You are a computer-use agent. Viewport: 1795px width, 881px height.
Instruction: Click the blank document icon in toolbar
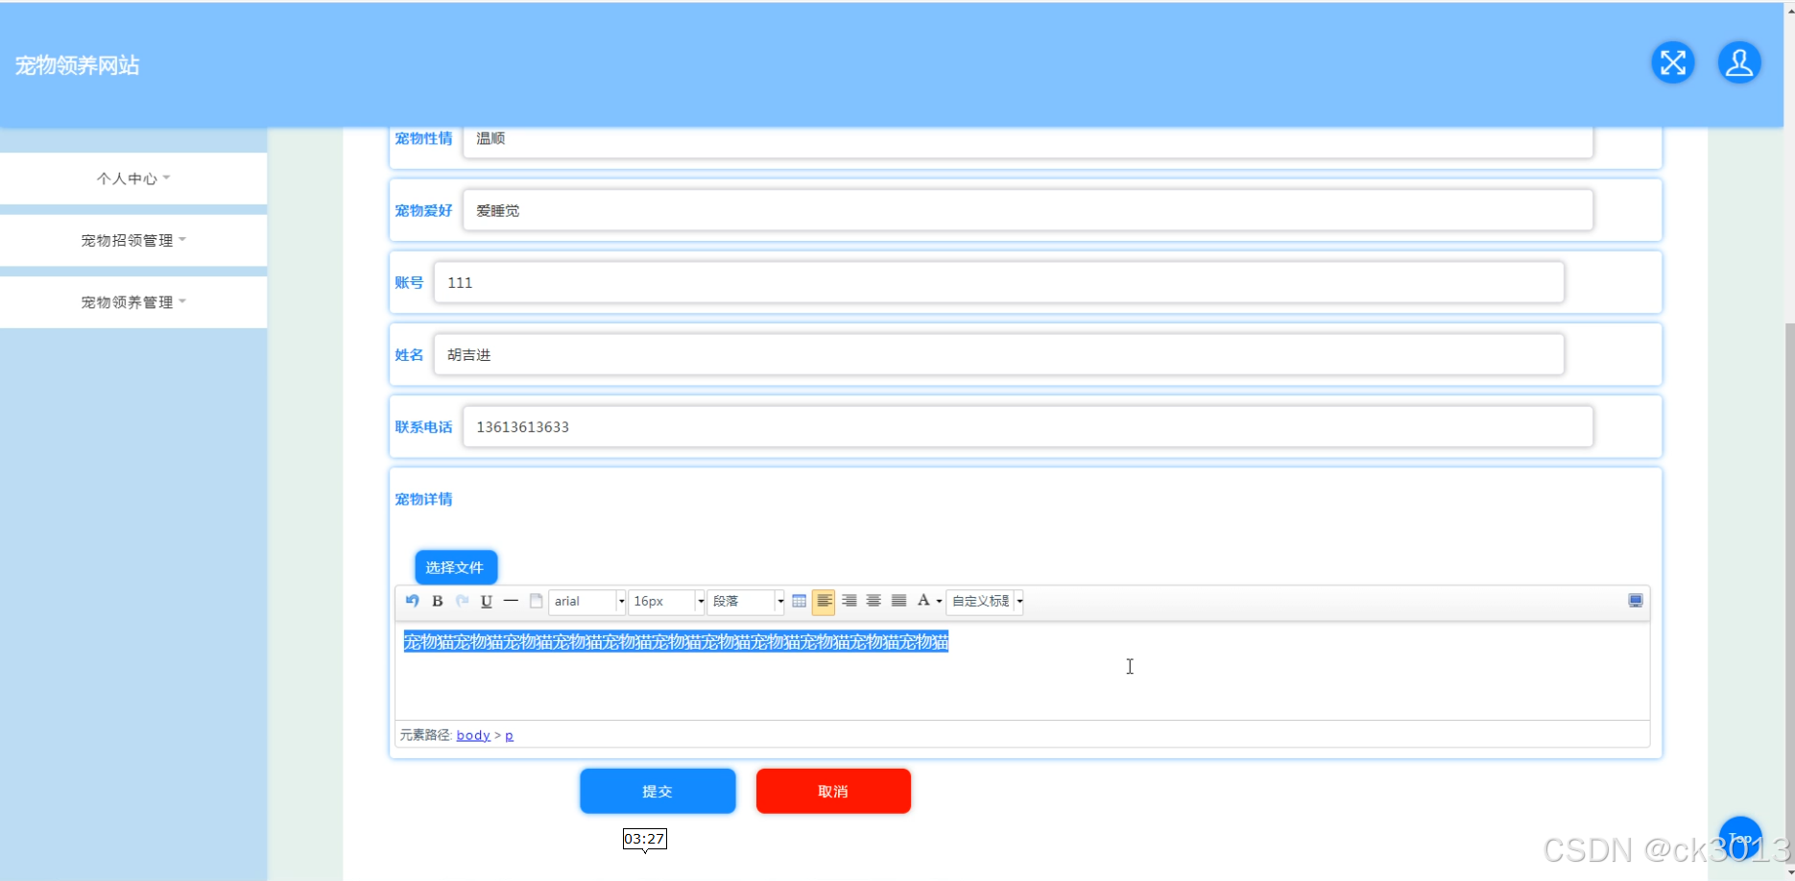537,601
